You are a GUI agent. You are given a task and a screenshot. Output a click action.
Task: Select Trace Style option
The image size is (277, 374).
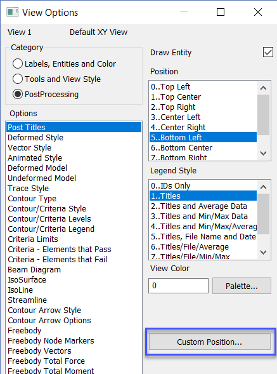[74, 189]
